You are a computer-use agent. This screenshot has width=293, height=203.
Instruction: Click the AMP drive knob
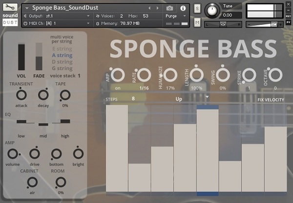click(35, 154)
